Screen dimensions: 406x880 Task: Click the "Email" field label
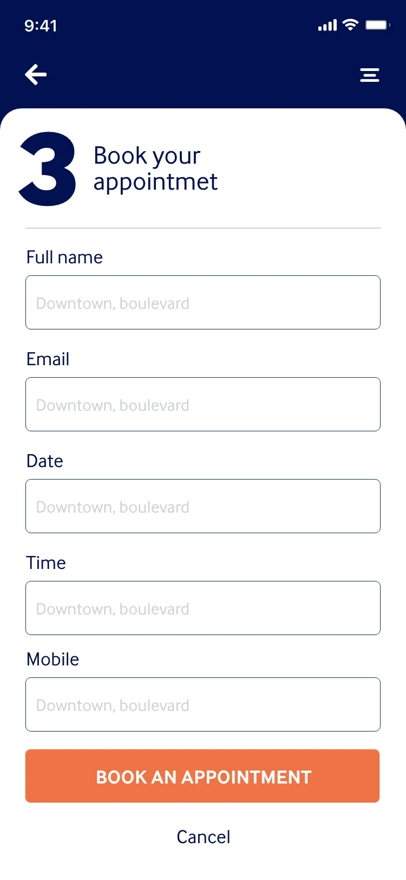coord(48,359)
